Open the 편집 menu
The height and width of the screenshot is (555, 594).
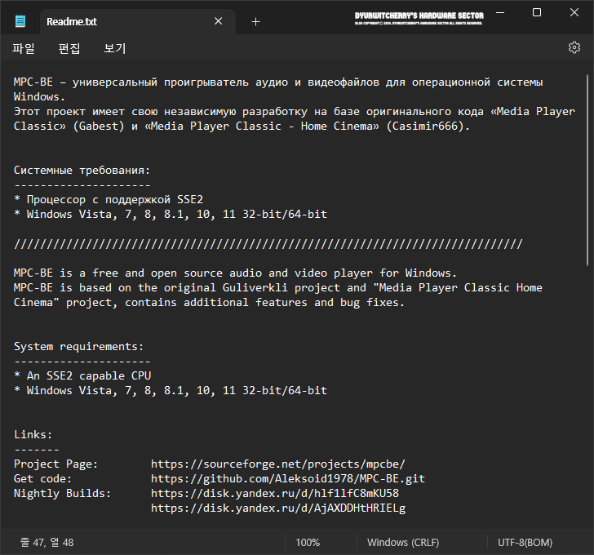[69, 48]
